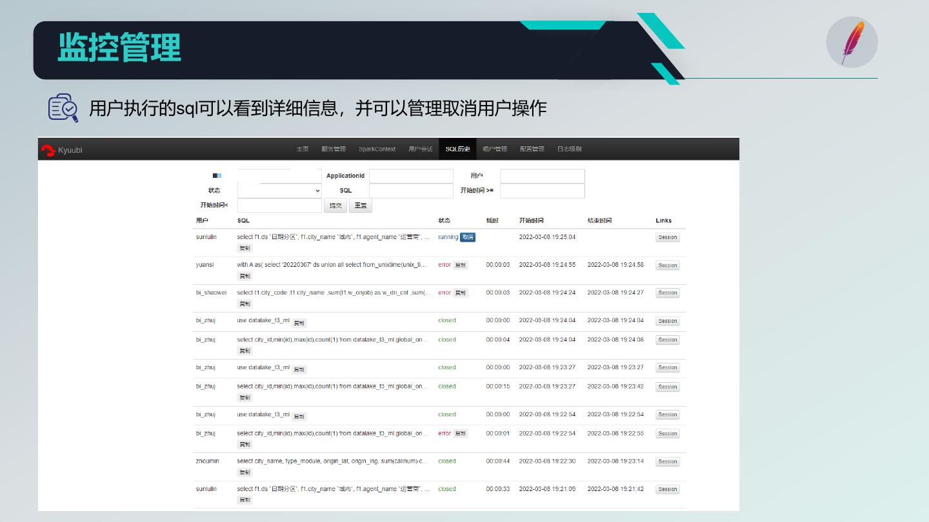Cancel the running sunlulin query

tap(468, 237)
